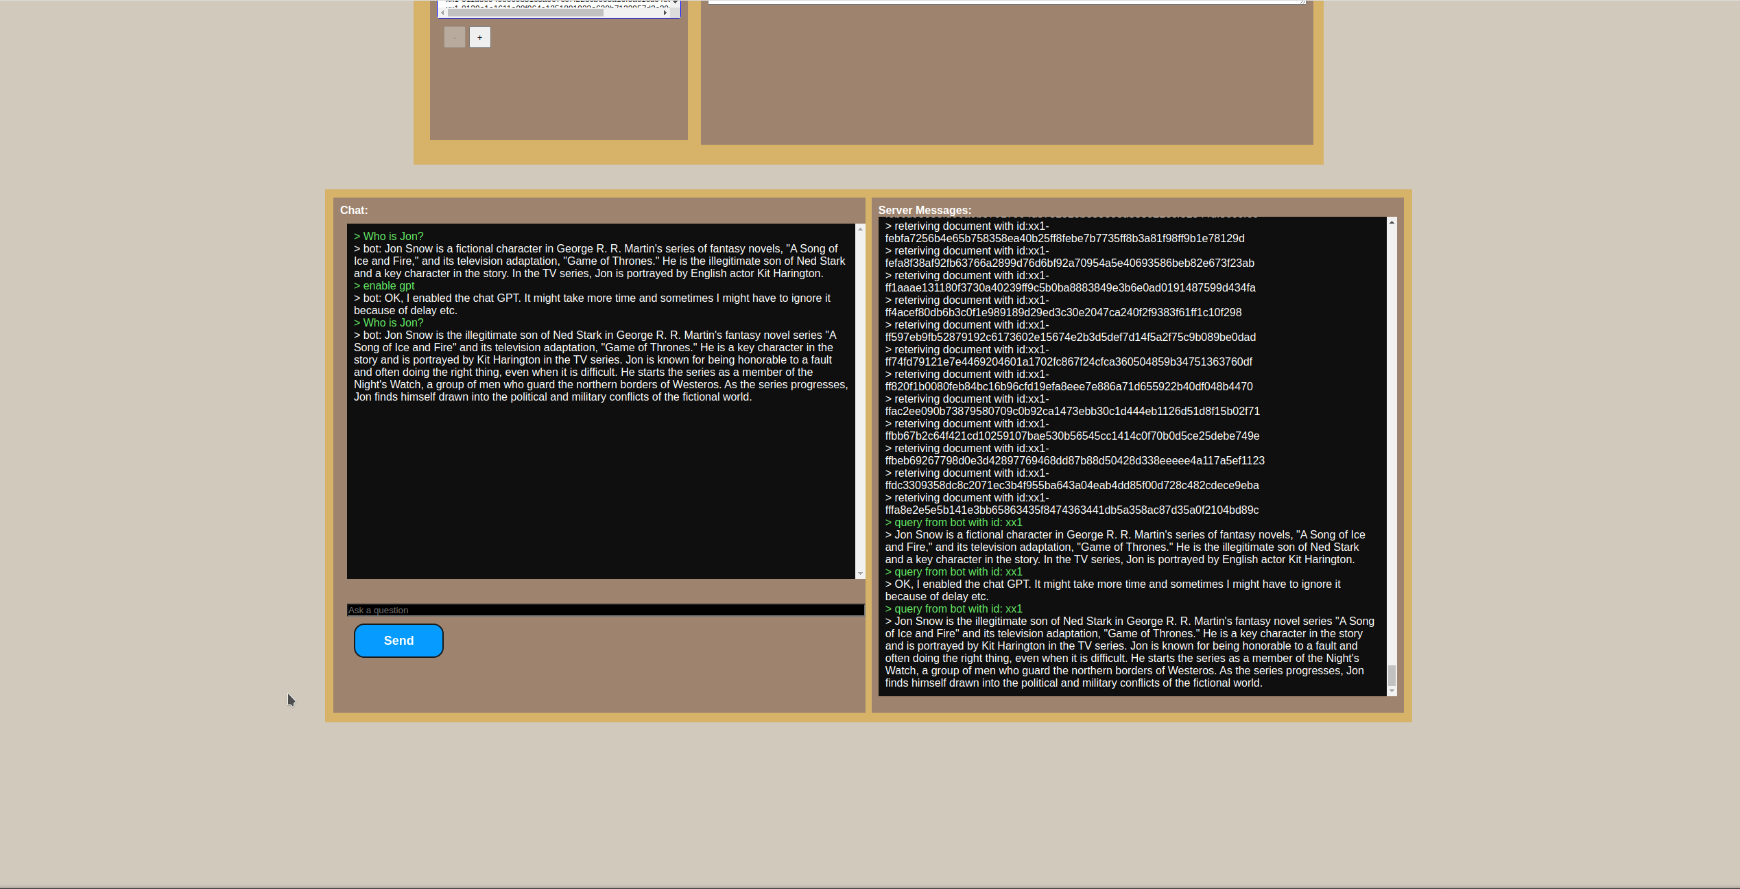The height and width of the screenshot is (889, 1740).
Task: Click the chat box scroll-up arrow
Action: (x=860, y=229)
